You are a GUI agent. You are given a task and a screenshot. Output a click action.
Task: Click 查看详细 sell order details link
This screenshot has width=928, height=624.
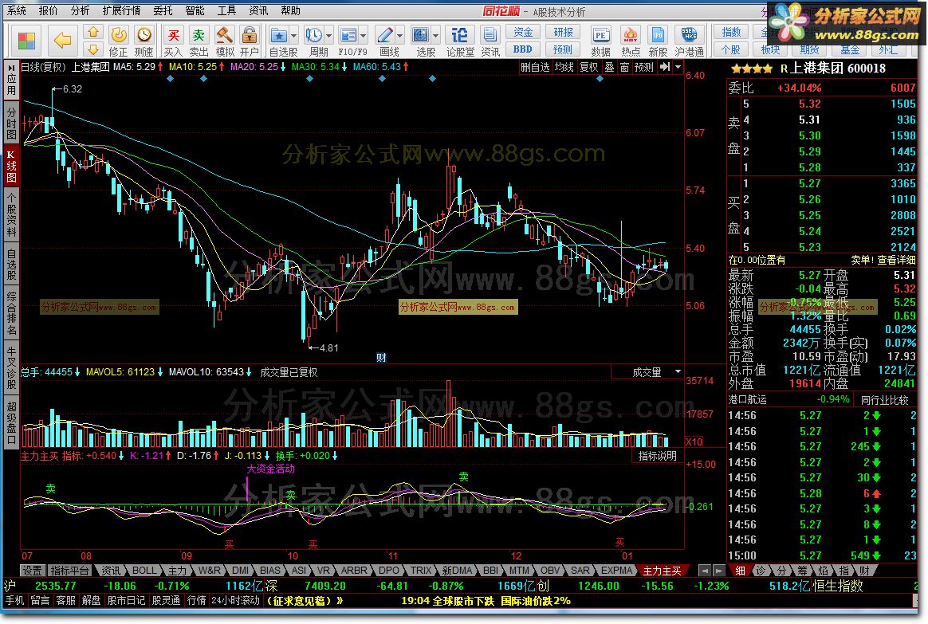click(896, 260)
